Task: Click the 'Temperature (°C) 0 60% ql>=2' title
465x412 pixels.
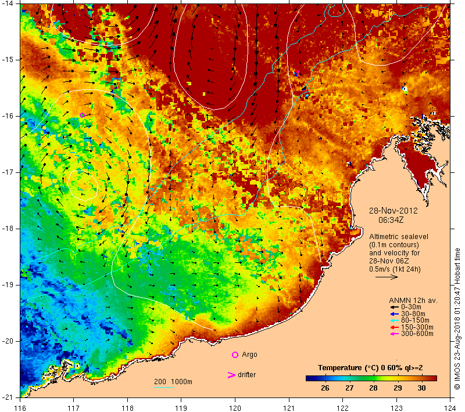Action: [x=370, y=368]
